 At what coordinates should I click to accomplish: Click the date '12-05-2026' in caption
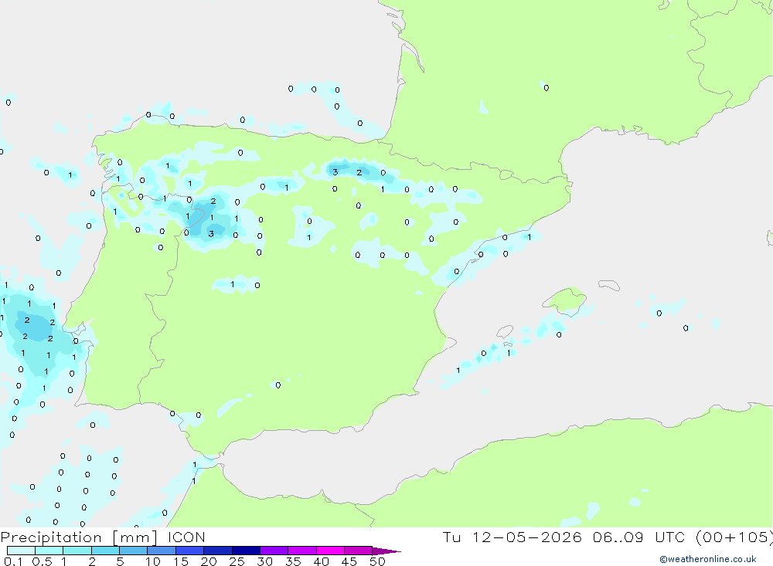point(526,537)
